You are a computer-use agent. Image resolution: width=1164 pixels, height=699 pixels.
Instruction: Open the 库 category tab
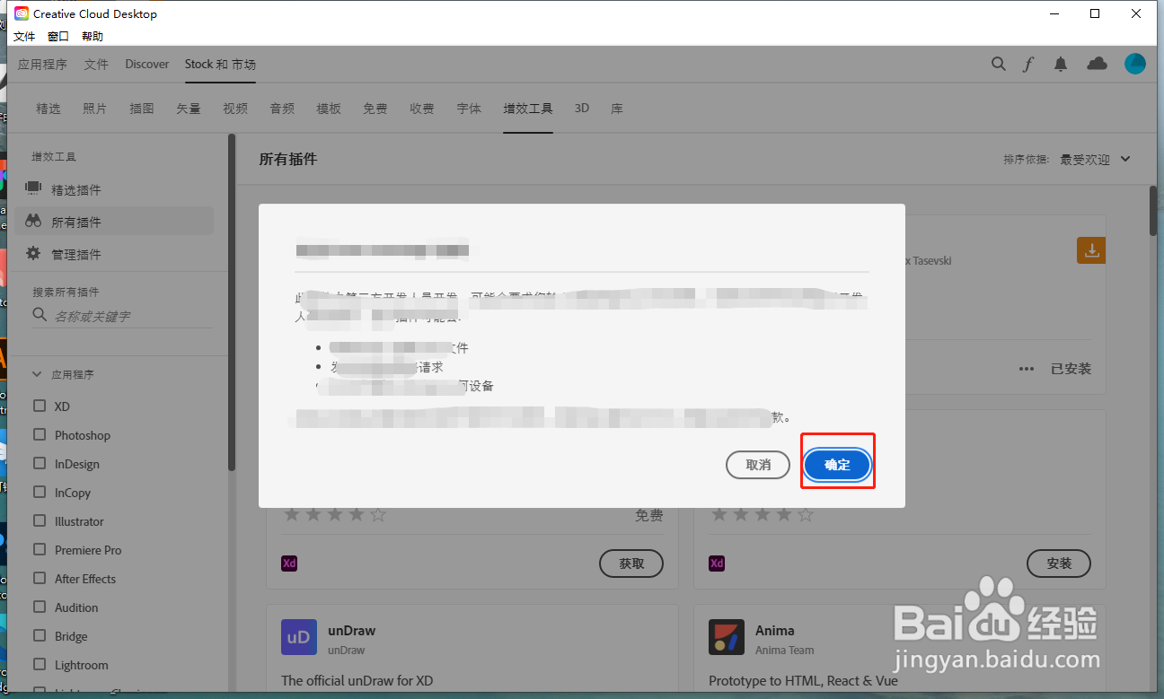617,109
